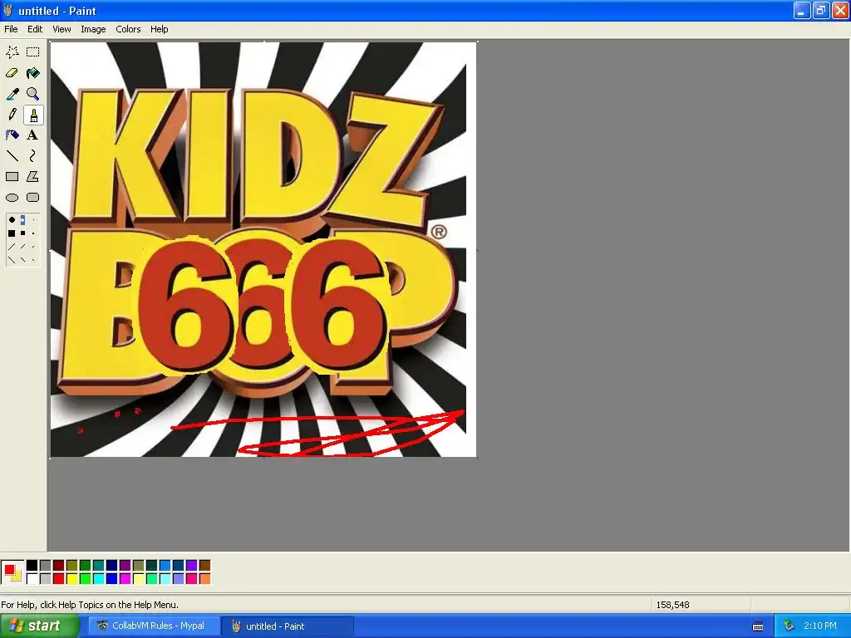
Task: Choose the bright yellow palette color
Action: pyautogui.click(x=71, y=579)
